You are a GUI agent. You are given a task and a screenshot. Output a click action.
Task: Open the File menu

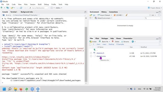click(x=3, y=4)
